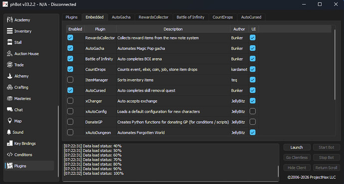Sort by the Plugin column header
This screenshot has width=344, height=184.
tap(100, 29)
